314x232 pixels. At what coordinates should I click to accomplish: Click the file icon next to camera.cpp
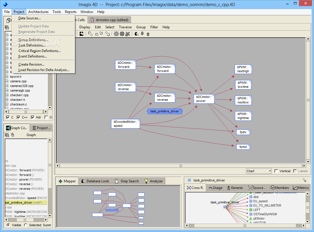point(7,81)
